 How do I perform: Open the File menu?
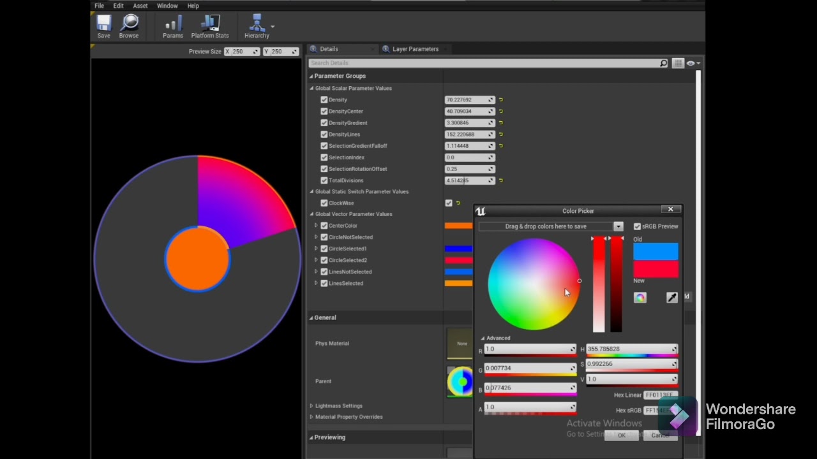(100, 6)
